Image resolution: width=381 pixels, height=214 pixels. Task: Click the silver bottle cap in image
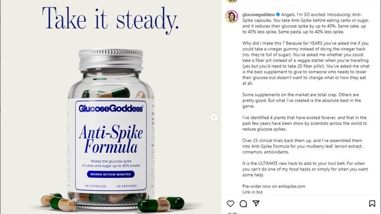pos(111,60)
